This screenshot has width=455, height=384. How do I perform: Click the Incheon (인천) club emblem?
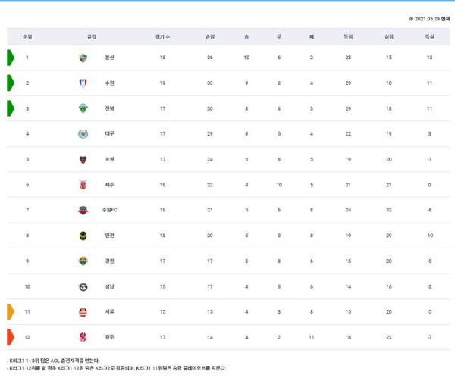[x=83, y=236]
